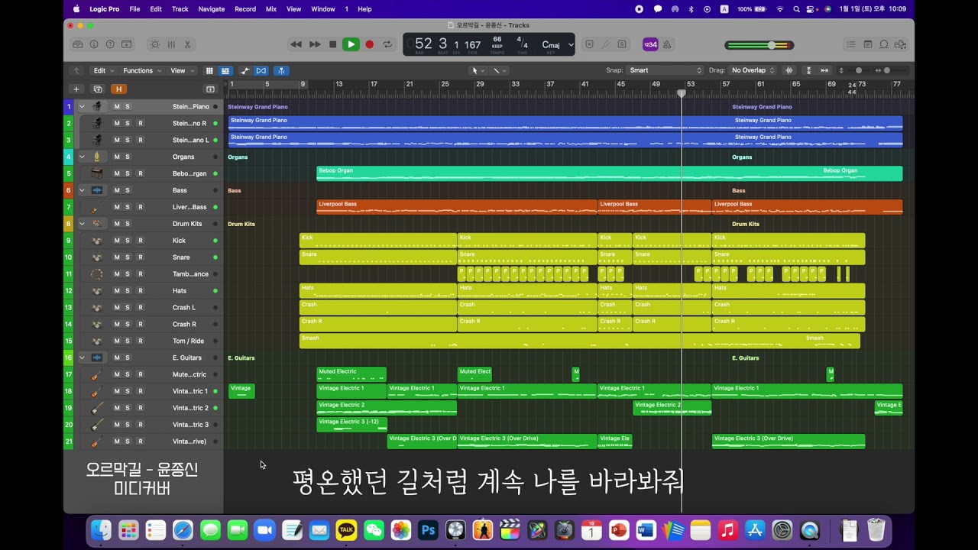Screen dimensions: 978x550
Task: Open the Snap Smart dropdown
Action: tap(665, 70)
